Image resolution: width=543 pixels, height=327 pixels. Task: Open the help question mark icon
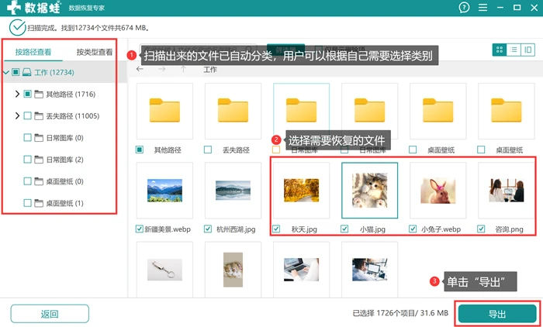[464, 7]
